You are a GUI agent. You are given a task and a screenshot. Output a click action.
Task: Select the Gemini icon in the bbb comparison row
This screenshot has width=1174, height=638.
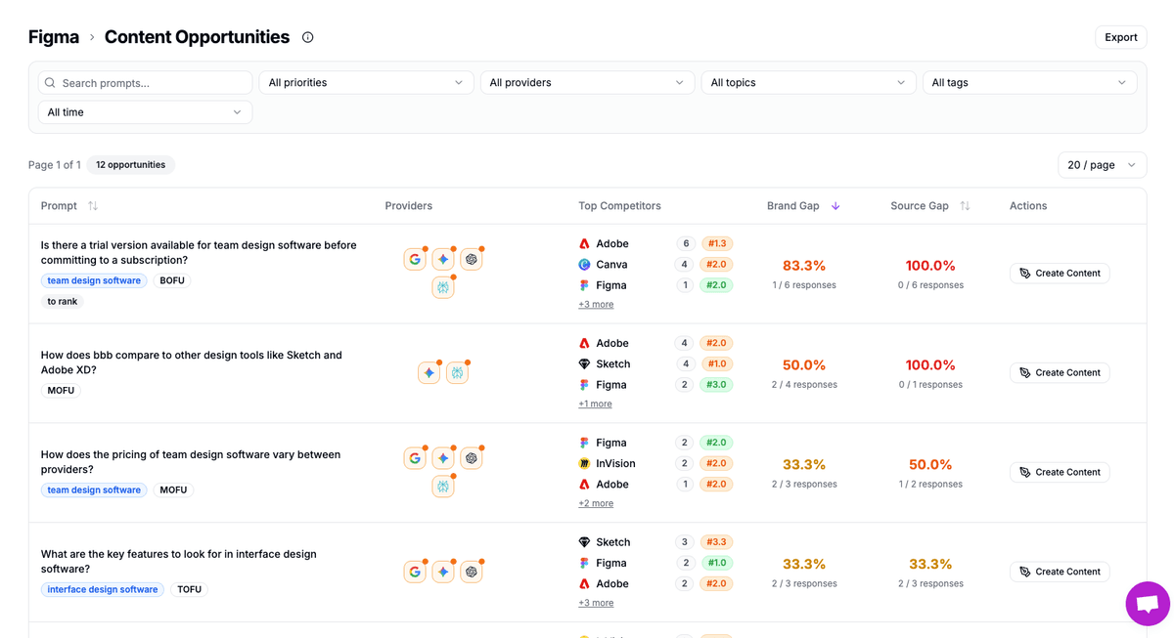(429, 373)
